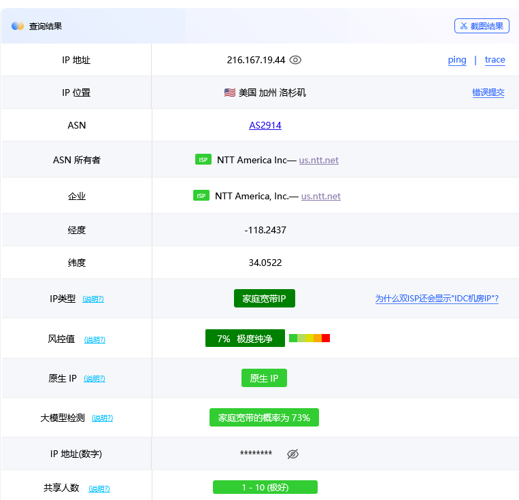Open 说明 link next to IP类型
This screenshot has height=500, width=519.
[93, 299]
